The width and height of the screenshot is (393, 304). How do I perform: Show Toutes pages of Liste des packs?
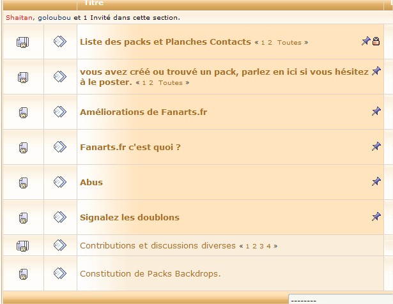pyautogui.click(x=289, y=43)
